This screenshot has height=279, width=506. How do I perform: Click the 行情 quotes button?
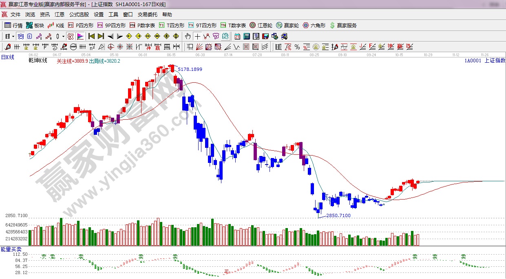pos(13,25)
